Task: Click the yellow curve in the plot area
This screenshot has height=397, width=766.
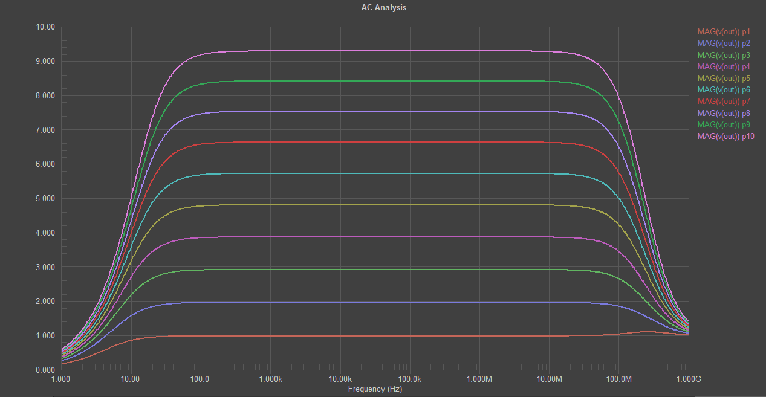Action: (x=363, y=204)
